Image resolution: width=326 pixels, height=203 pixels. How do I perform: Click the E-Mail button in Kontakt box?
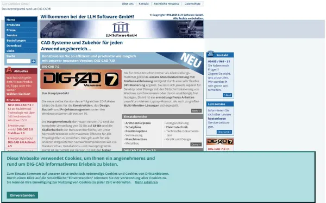coord(227,95)
